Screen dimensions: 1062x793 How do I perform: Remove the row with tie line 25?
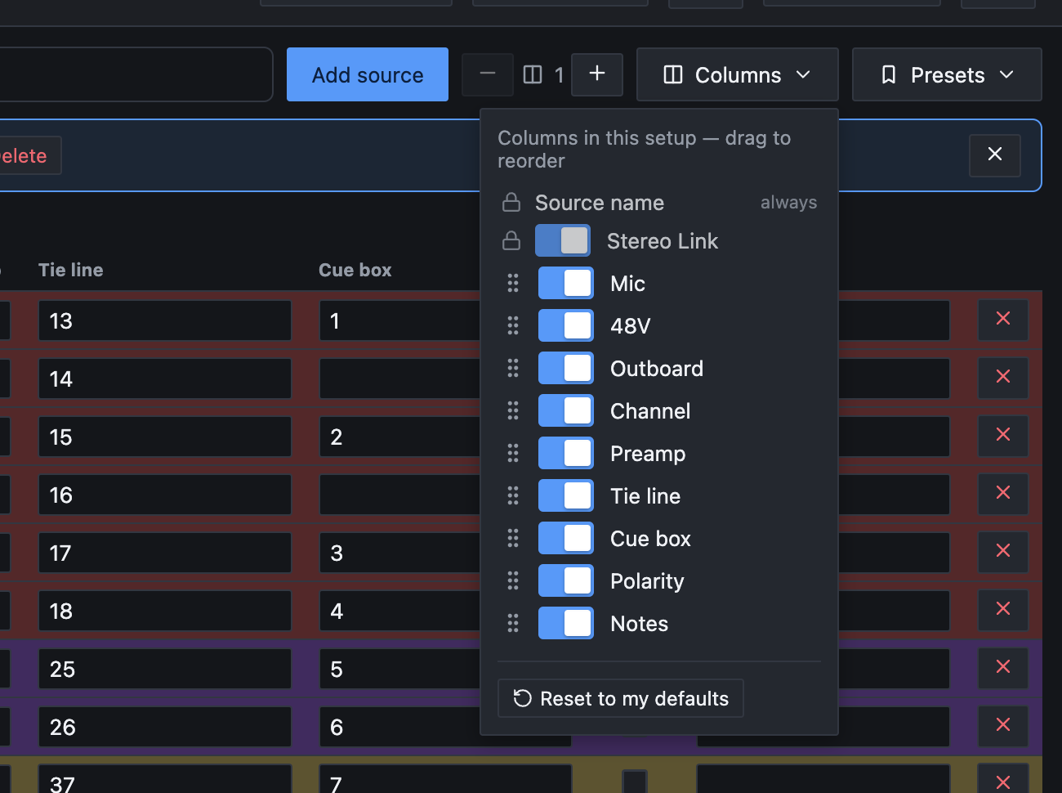pos(1003,668)
